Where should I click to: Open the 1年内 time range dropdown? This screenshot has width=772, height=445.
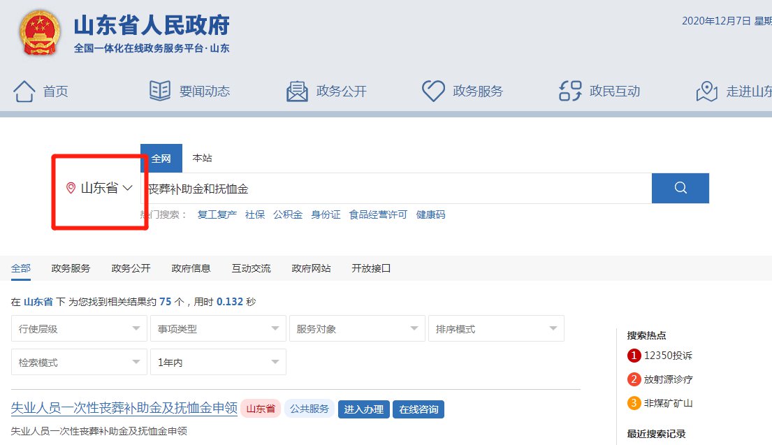tap(218, 363)
